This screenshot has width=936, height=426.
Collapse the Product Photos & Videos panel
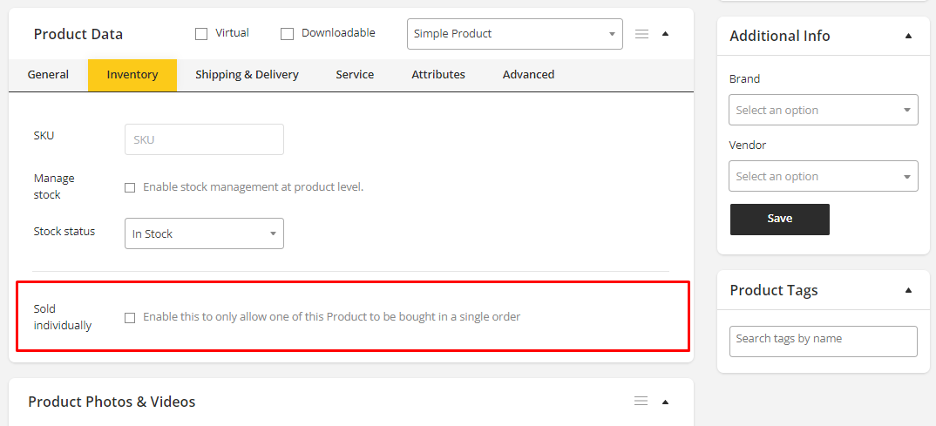coord(666,402)
